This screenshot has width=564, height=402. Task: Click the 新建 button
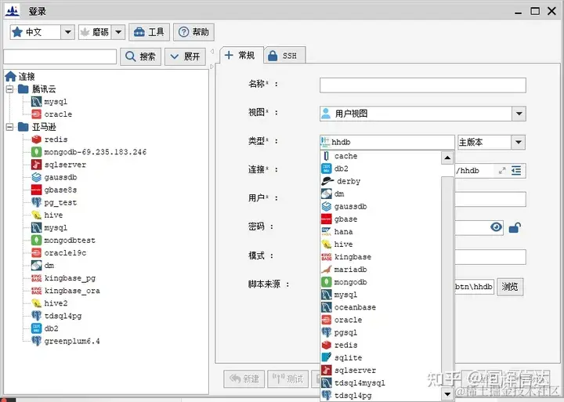(244, 379)
